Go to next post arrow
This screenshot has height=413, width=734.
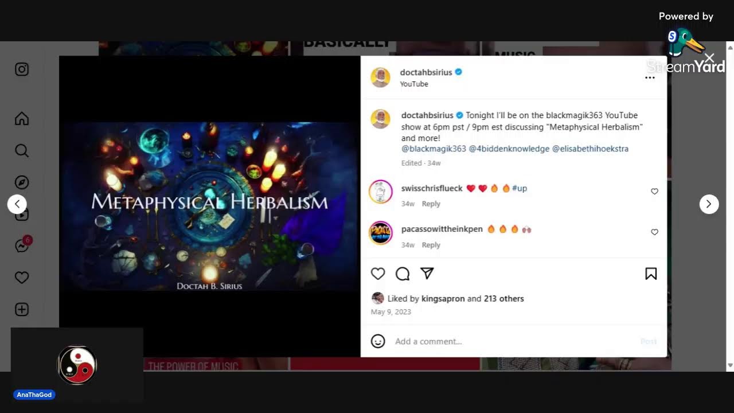click(x=709, y=204)
